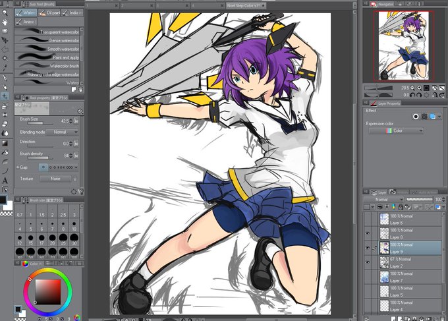Choose Transparent watercolor brush
Image resolution: width=448 pixels, height=321 pixels.
pyautogui.click(x=47, y=32)
